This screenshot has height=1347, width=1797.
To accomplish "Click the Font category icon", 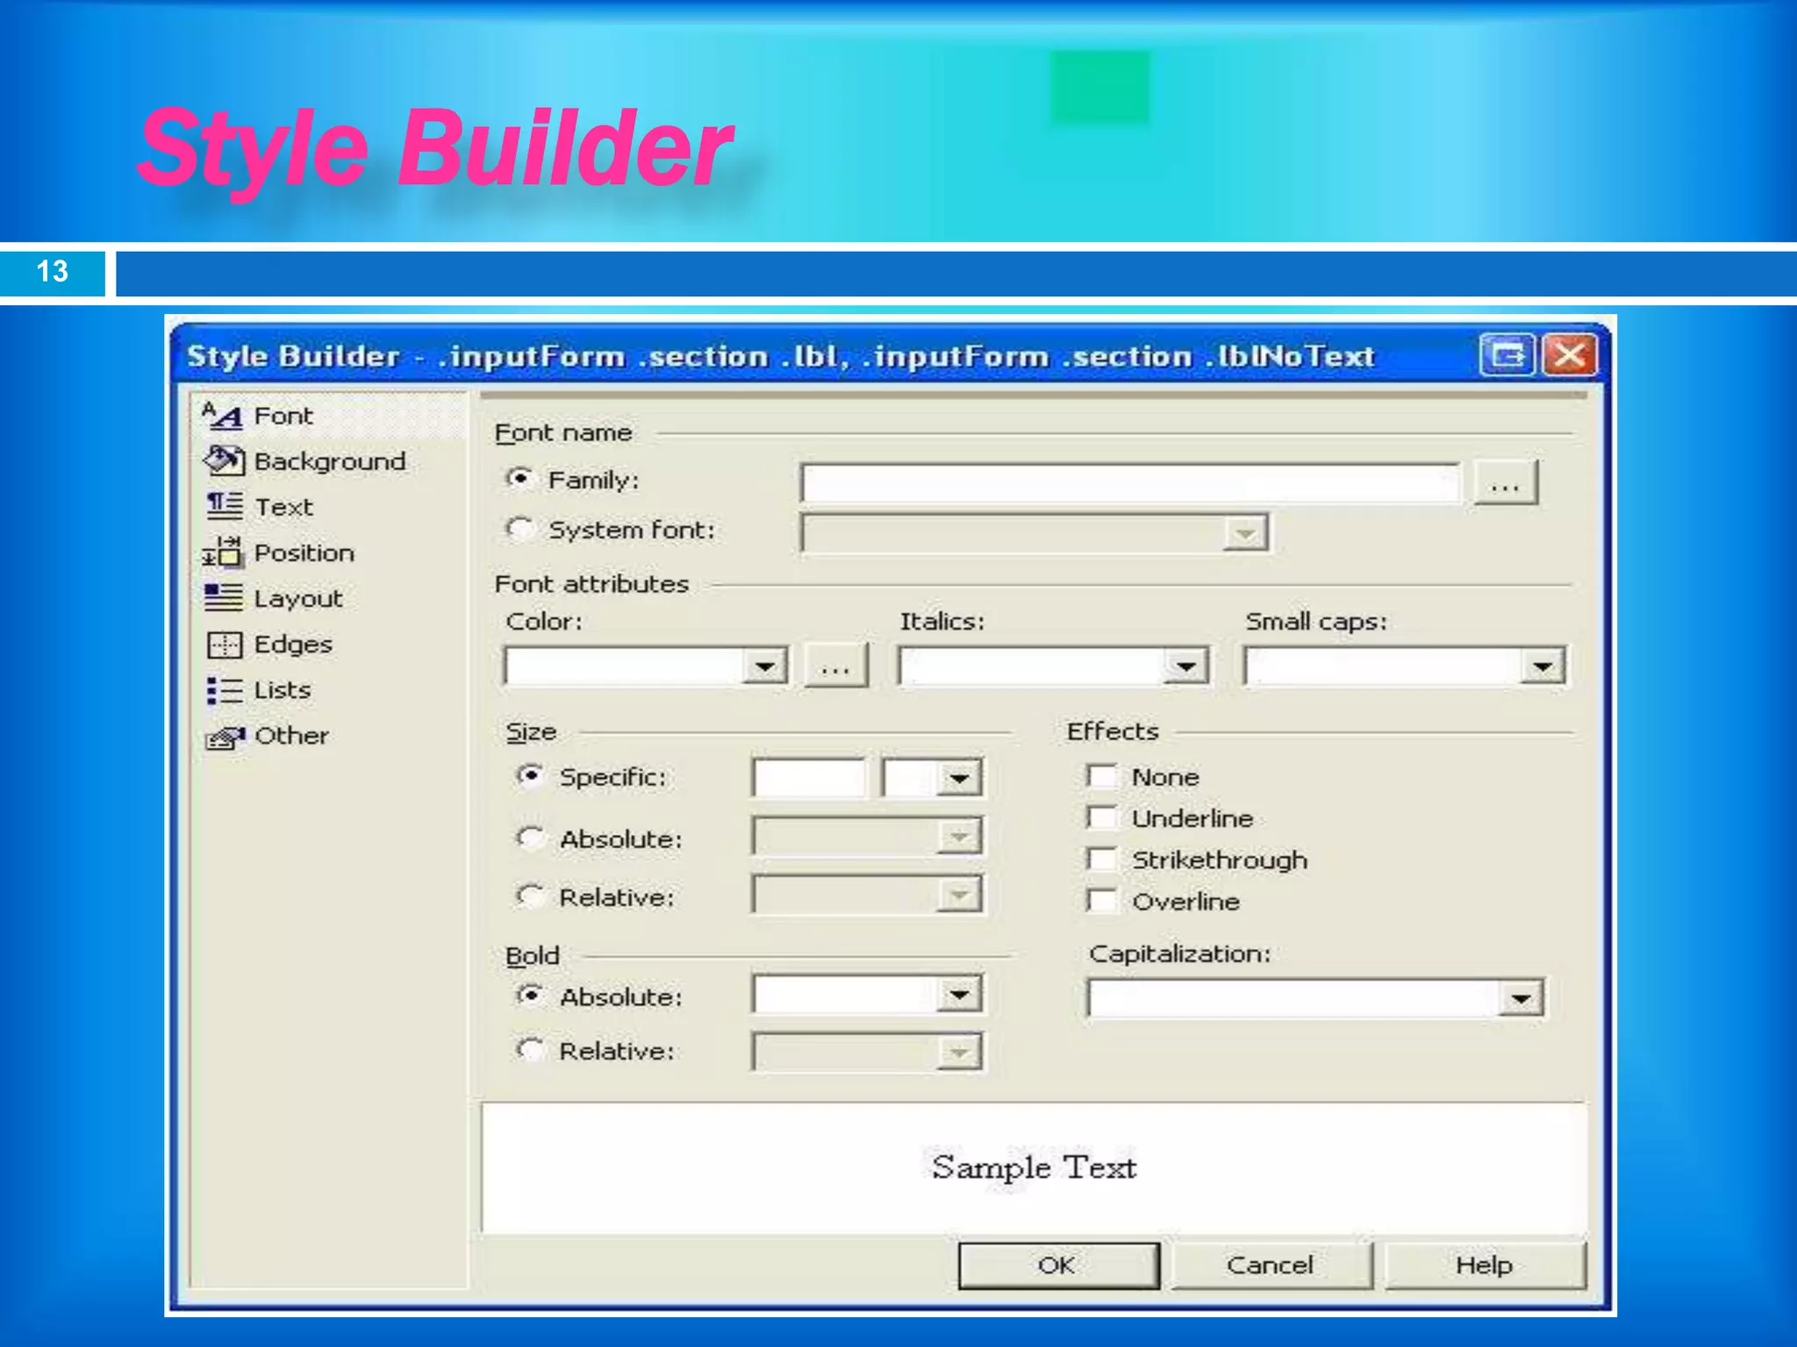I will click(x=222, y=416).
